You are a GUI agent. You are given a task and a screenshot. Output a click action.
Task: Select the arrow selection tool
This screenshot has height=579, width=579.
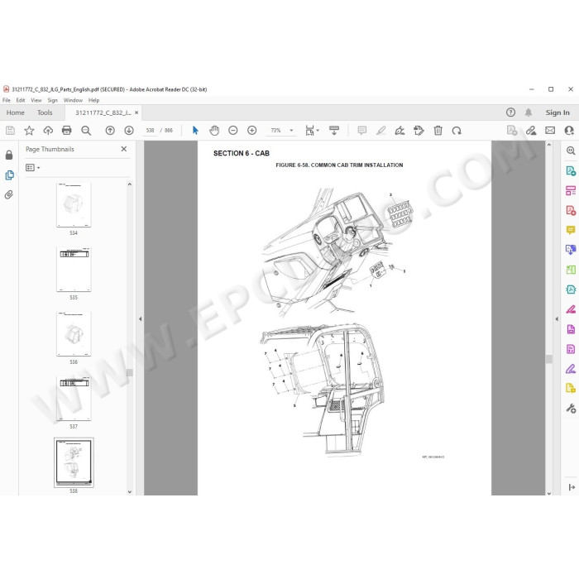click(x=195, y=131)
